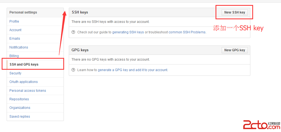
Task: Open Personal access tokens page
Action: click(28, 91)
